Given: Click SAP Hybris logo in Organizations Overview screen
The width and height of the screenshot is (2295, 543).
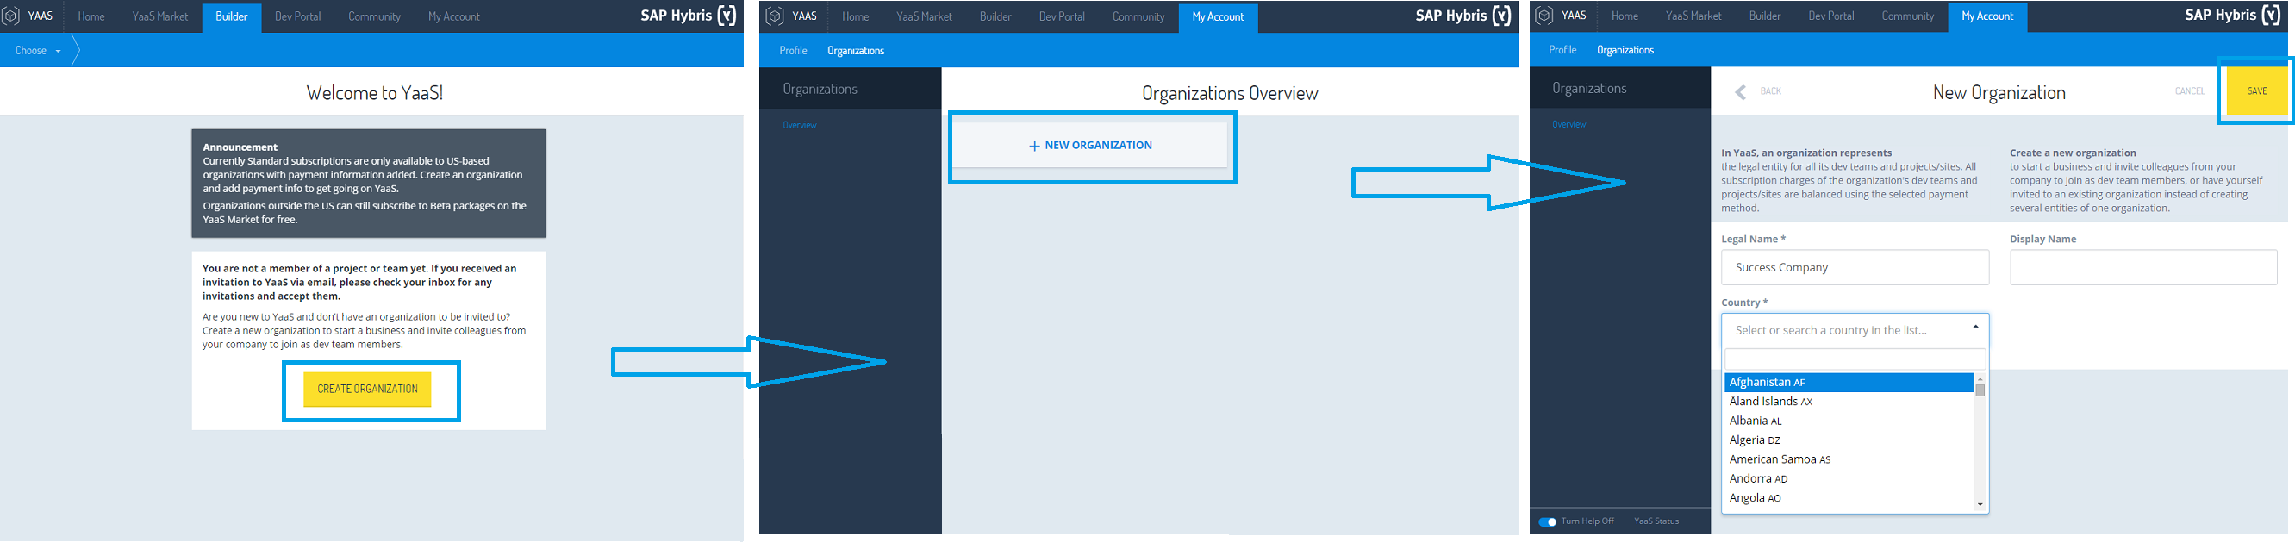Looking at the screenshot, I should coord(1462,16).
